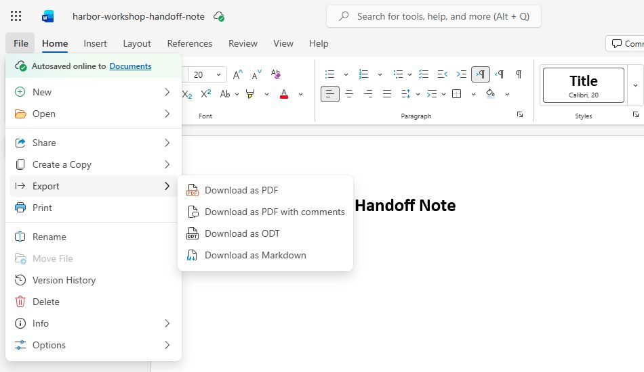
Task: Expand bullet style dropdown arrow
Action: pyautogui.click(x=346, y=74)
